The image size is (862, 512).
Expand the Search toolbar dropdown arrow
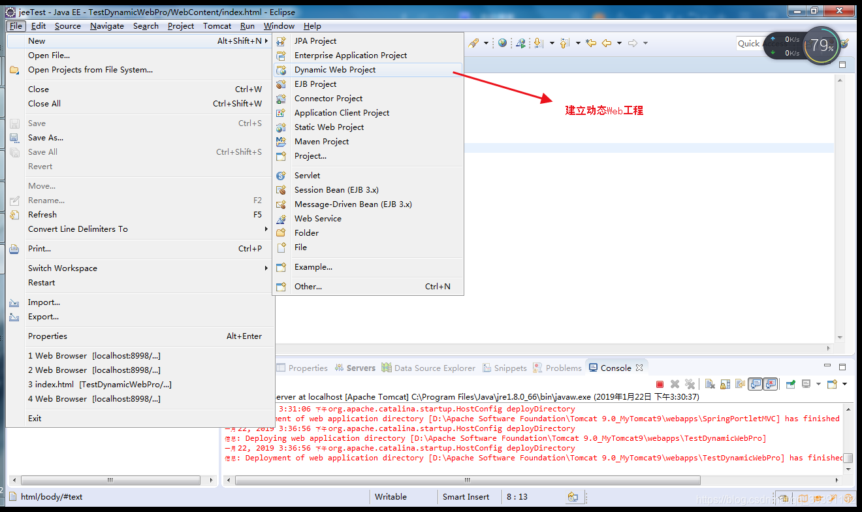(487, 43)
